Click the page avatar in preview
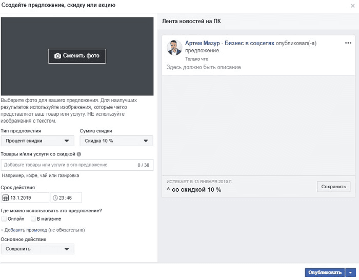 (x=174, y=48)
